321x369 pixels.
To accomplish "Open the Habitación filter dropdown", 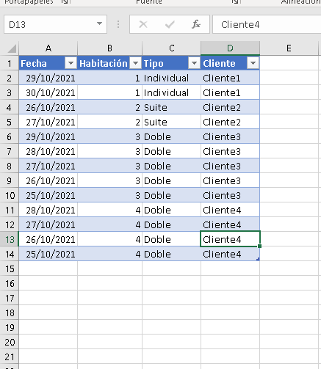I will click(x=135, y=63).
